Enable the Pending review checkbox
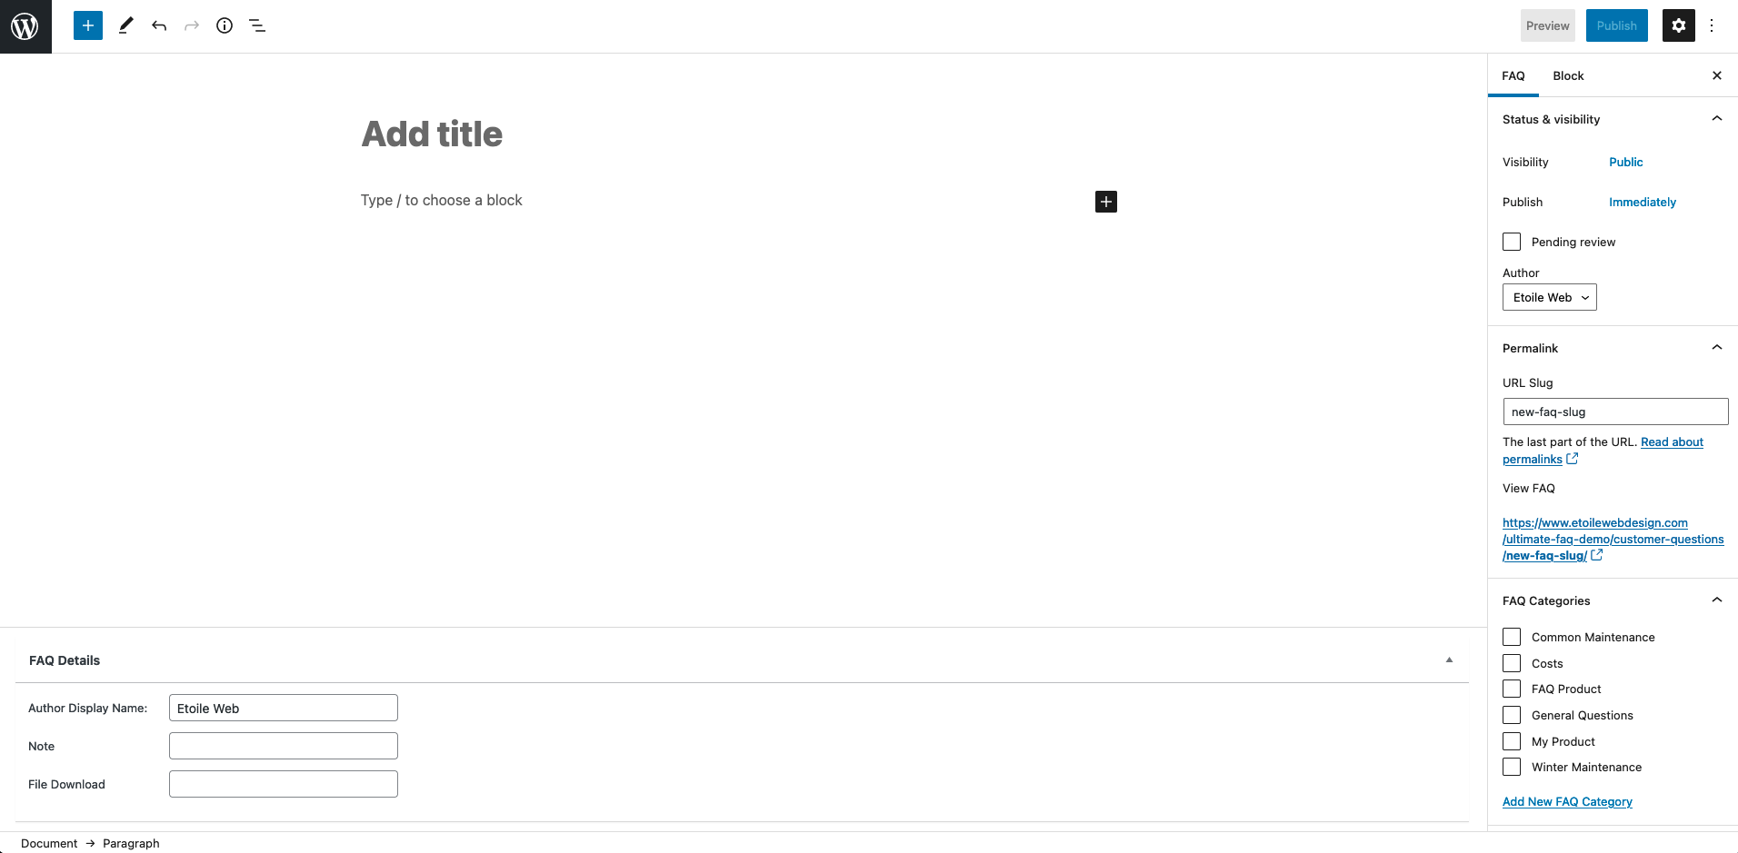This screenshot has width=1738, height=853. tap(1512, 242)
